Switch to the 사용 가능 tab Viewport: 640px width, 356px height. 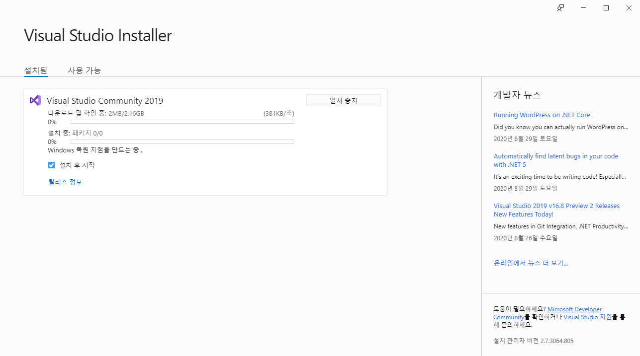(85, 71)
